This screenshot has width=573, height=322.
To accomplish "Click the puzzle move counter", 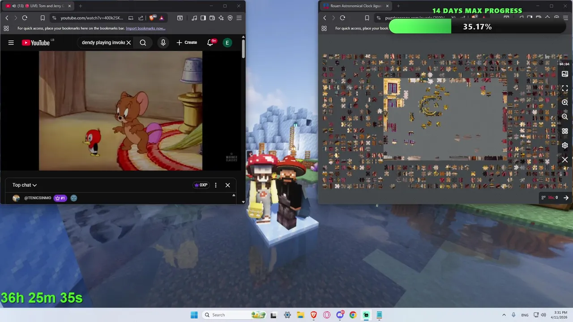I will pos(553,198).
